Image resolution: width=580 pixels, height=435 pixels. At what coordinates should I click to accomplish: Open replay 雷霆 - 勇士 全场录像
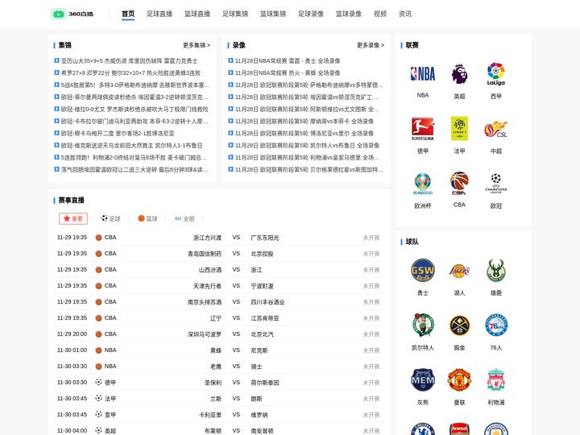(288, 60)
